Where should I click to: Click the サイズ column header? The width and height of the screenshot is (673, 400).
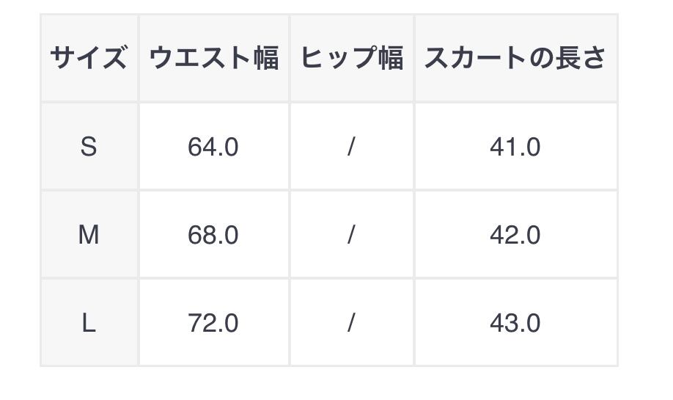(x=89, y=58)
